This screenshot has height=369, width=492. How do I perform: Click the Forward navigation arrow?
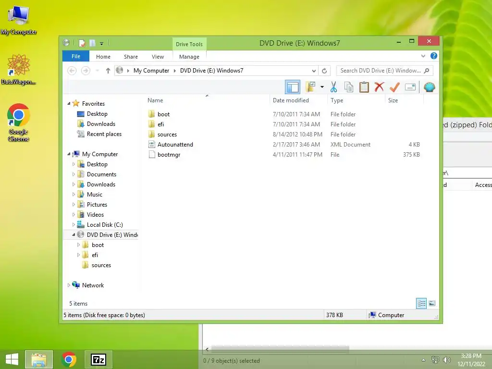tap(86, 71)
